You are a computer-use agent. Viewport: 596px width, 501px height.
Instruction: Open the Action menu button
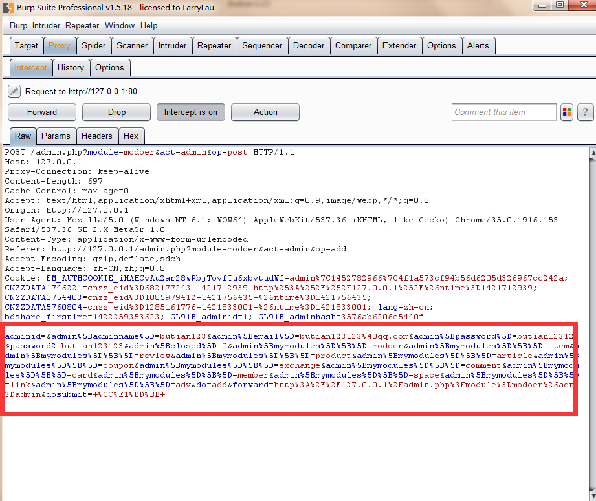[x=265, y=112]
